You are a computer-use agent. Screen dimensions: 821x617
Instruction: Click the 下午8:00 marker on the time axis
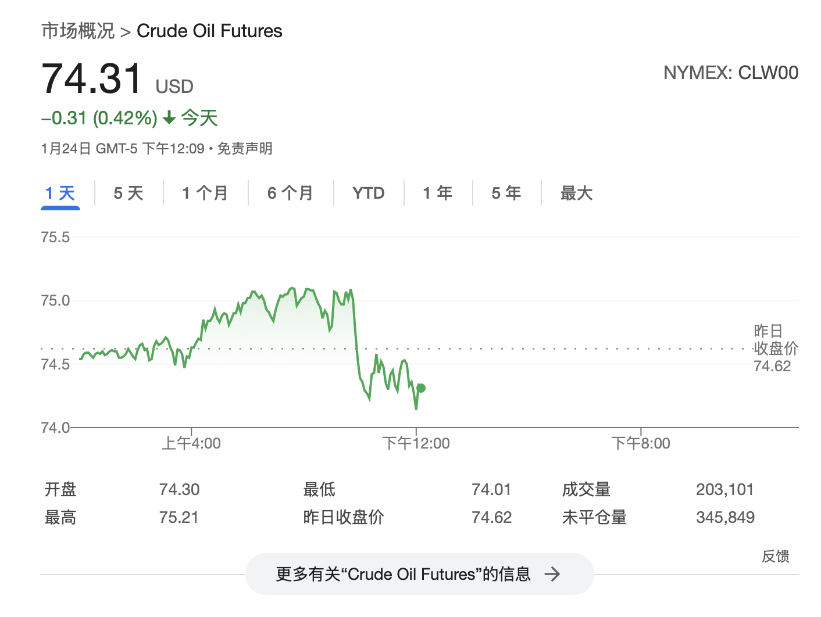(x=641, y=443)
